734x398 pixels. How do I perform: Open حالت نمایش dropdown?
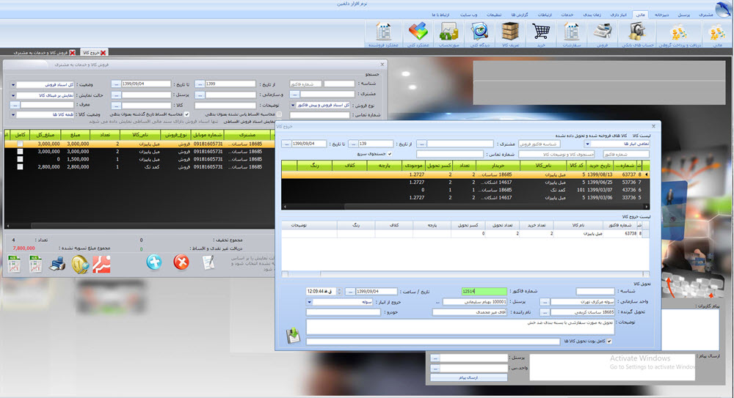point(13,95)
